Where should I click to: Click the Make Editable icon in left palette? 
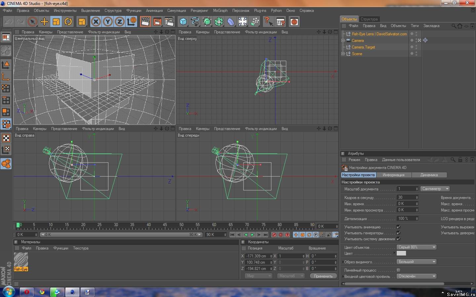6,50
